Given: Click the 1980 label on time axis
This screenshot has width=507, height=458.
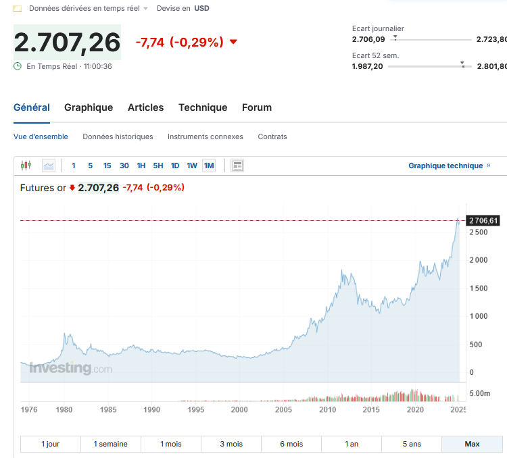Looking at the screenshot, I should 64,409.
